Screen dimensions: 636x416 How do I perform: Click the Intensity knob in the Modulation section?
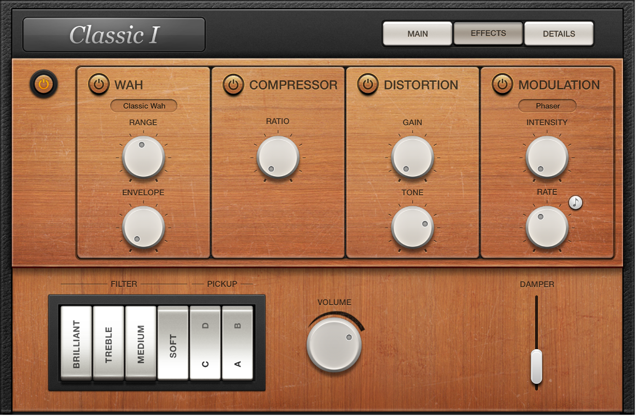547,157
